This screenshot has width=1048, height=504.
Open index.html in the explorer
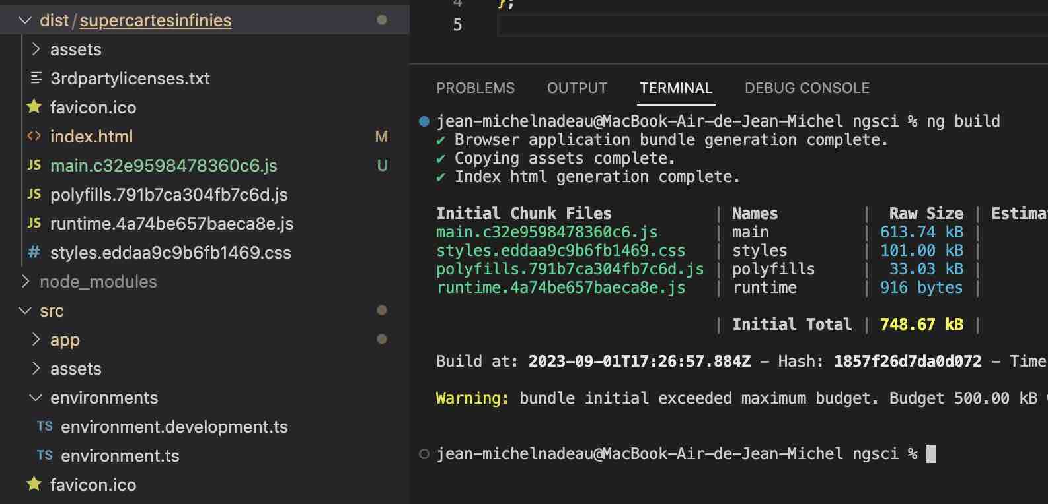tap(92, 137)
